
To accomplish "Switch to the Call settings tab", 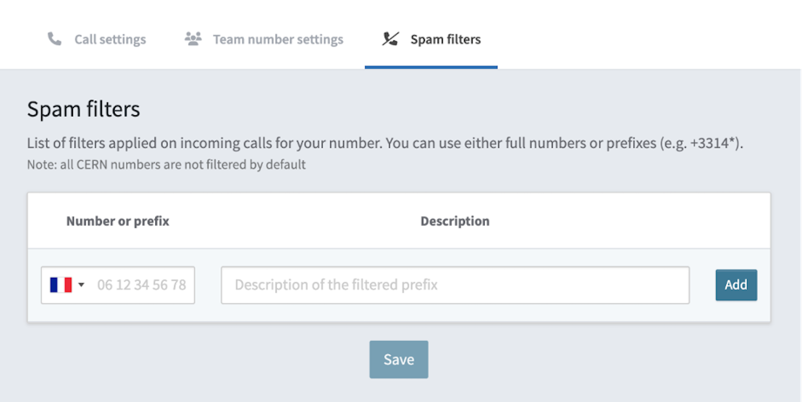I will click(110, 39).
